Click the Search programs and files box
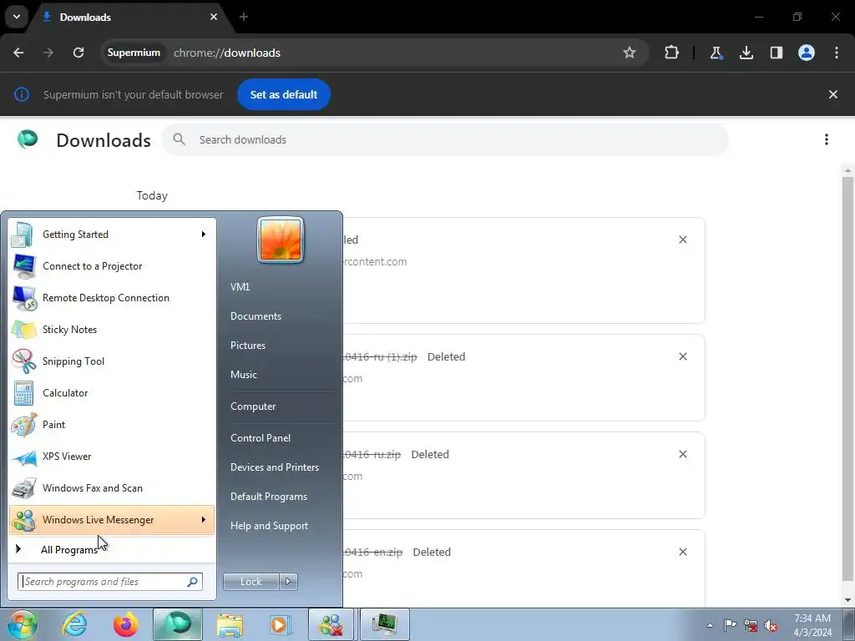 pyautogui.click(x=109, y=582)
